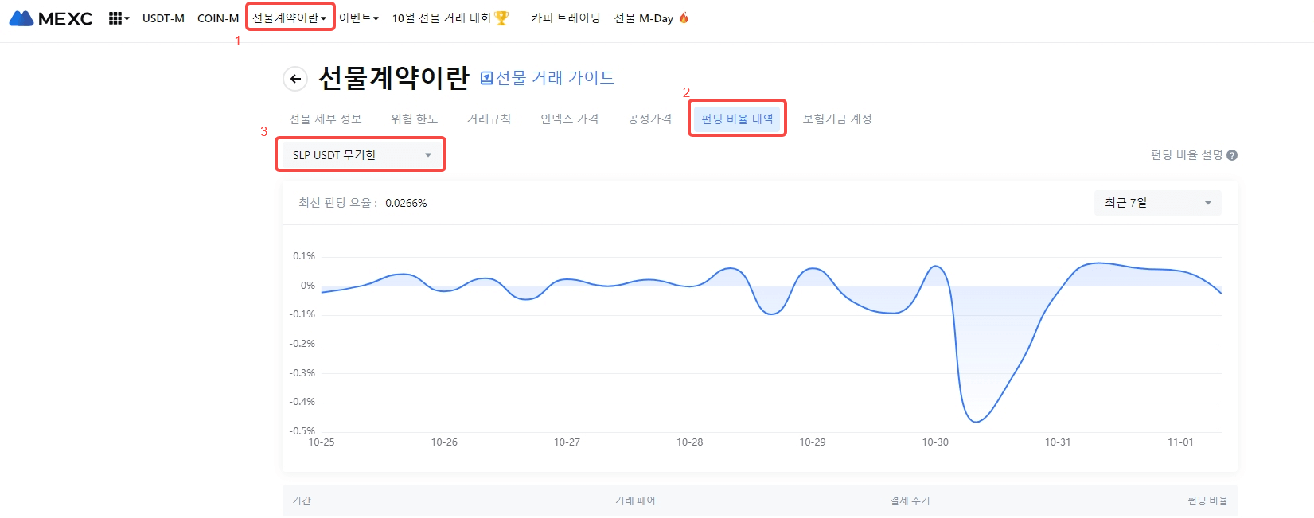The image size is (1314, 518).
Task: Open the apps grid menu icon
Action: click(116, 18)
